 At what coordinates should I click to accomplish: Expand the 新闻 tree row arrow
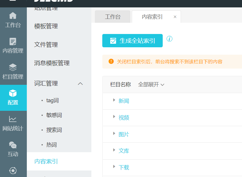click(x=114, y=100)
